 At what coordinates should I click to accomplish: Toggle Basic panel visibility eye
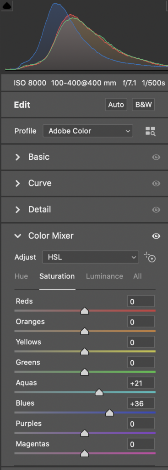tap(156, 157)
